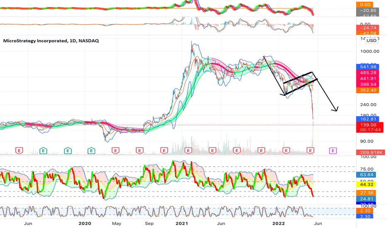The width and height of the screenshot is (387, 228).
Task: Click the 269.918K volume label
Action: (x=370, y=153)
